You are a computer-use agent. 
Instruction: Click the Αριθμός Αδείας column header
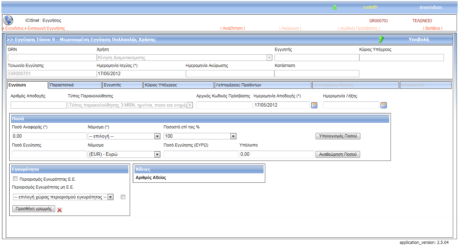click(151, 178)
